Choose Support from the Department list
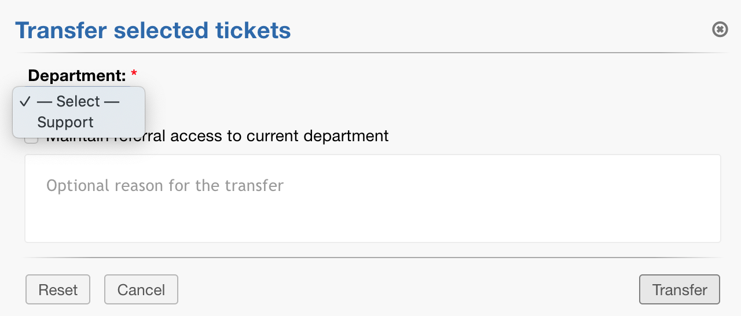The width and height of the screenshot is (741, 316). (65, 122)
